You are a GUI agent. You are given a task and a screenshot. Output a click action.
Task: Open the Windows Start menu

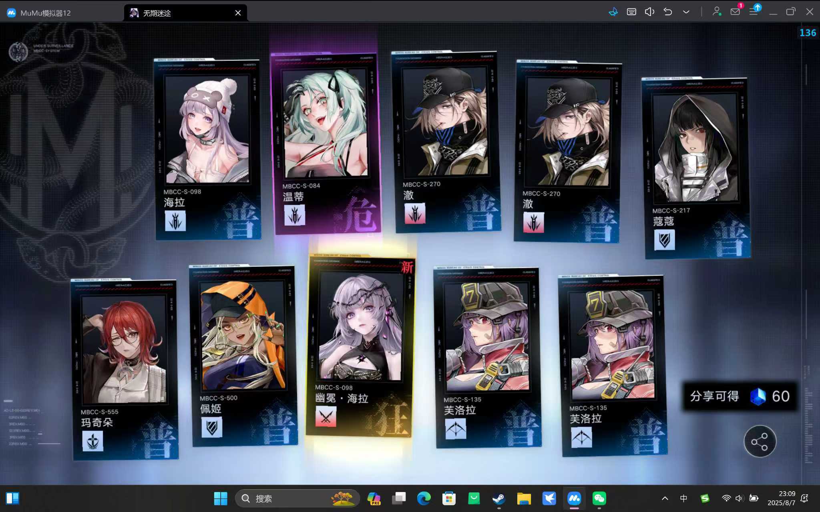(x=220, y=498)
